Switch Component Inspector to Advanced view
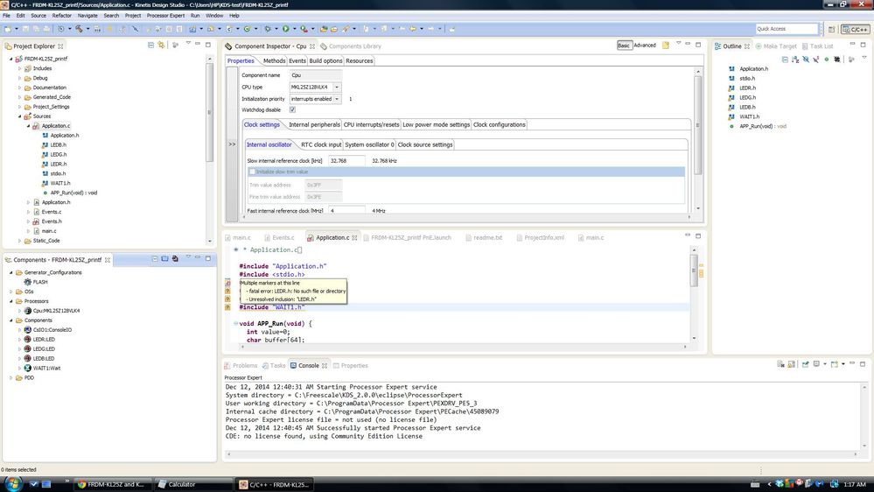 coord(645,46)
